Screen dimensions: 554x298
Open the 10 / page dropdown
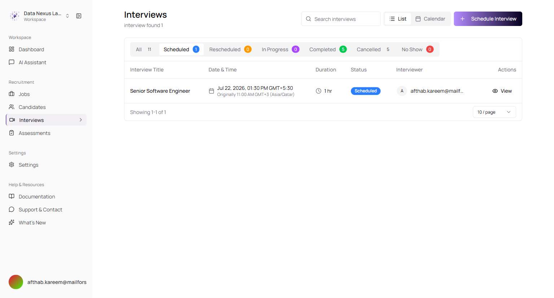(x=494, y=112)
